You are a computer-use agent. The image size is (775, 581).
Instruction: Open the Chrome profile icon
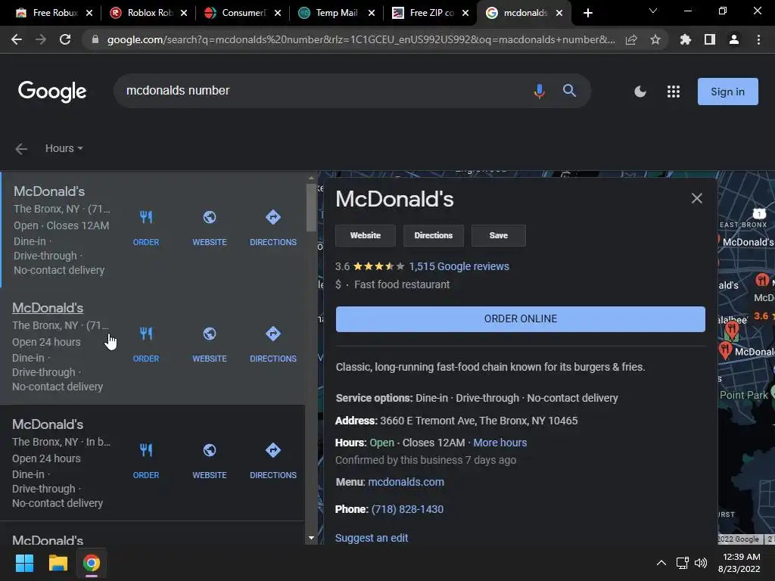(734, 39)
